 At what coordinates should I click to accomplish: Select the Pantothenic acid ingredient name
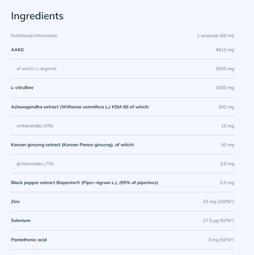[x=29, y=240]
